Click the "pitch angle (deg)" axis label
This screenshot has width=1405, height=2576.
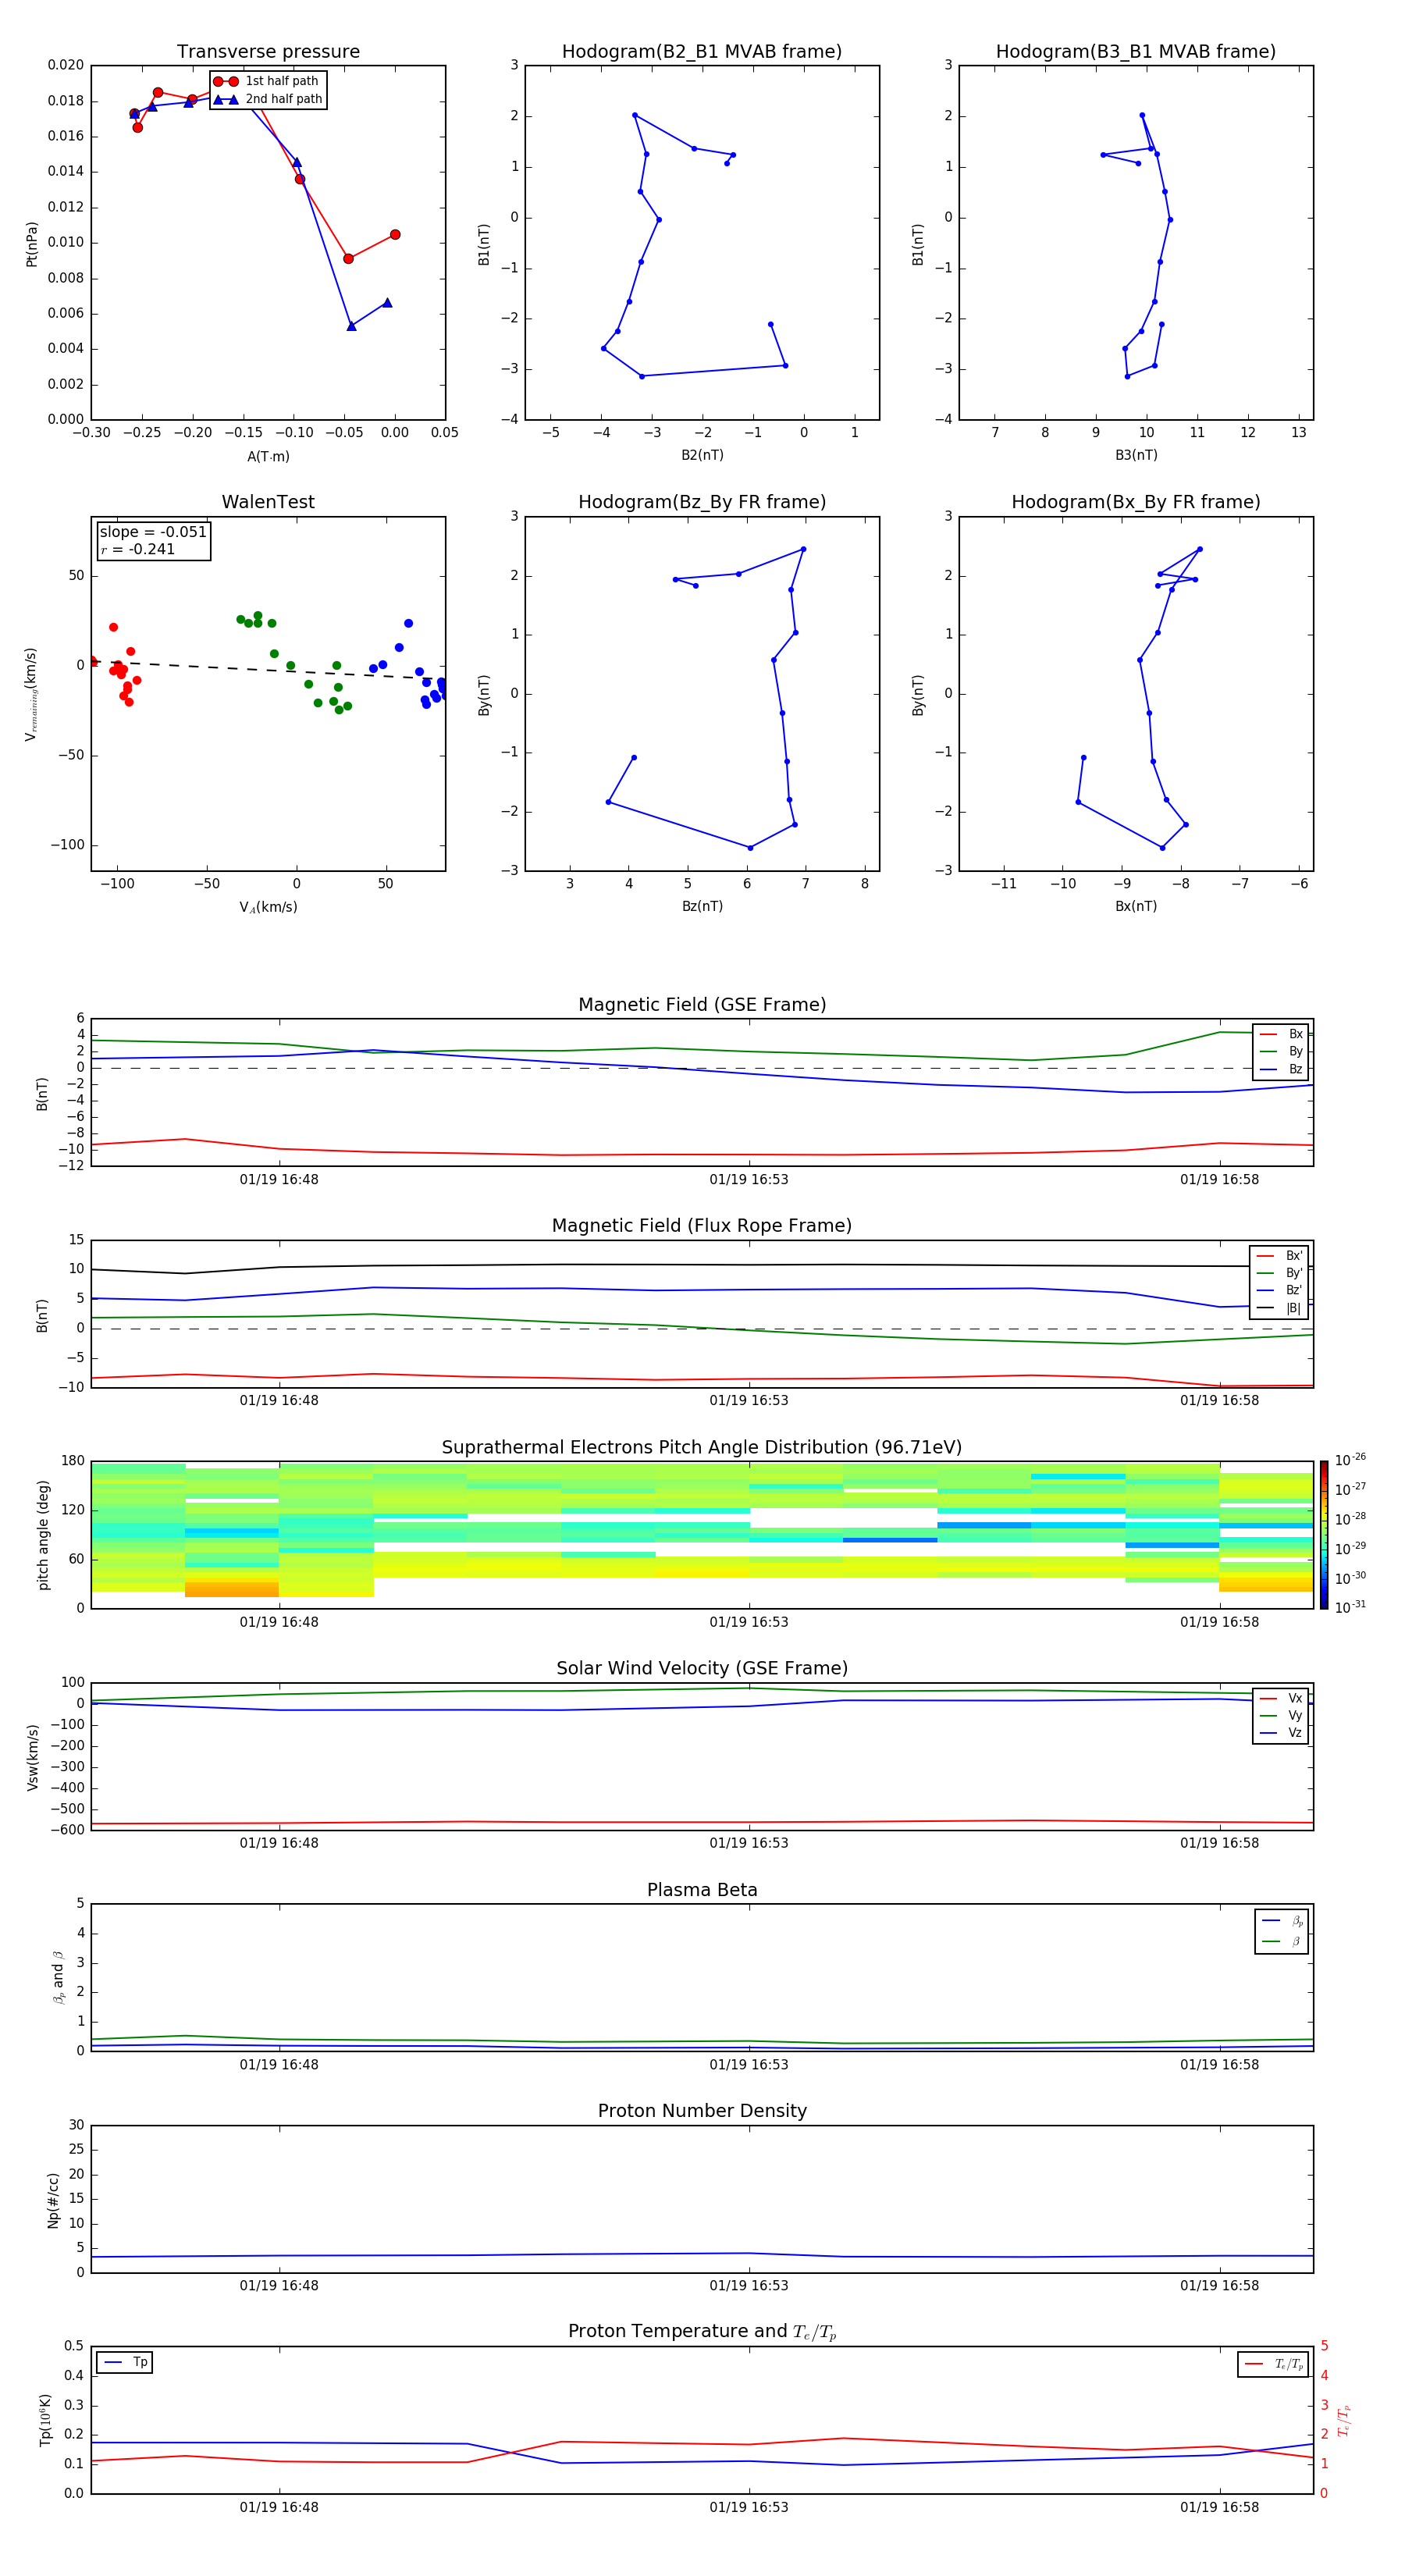point(43,1535)
